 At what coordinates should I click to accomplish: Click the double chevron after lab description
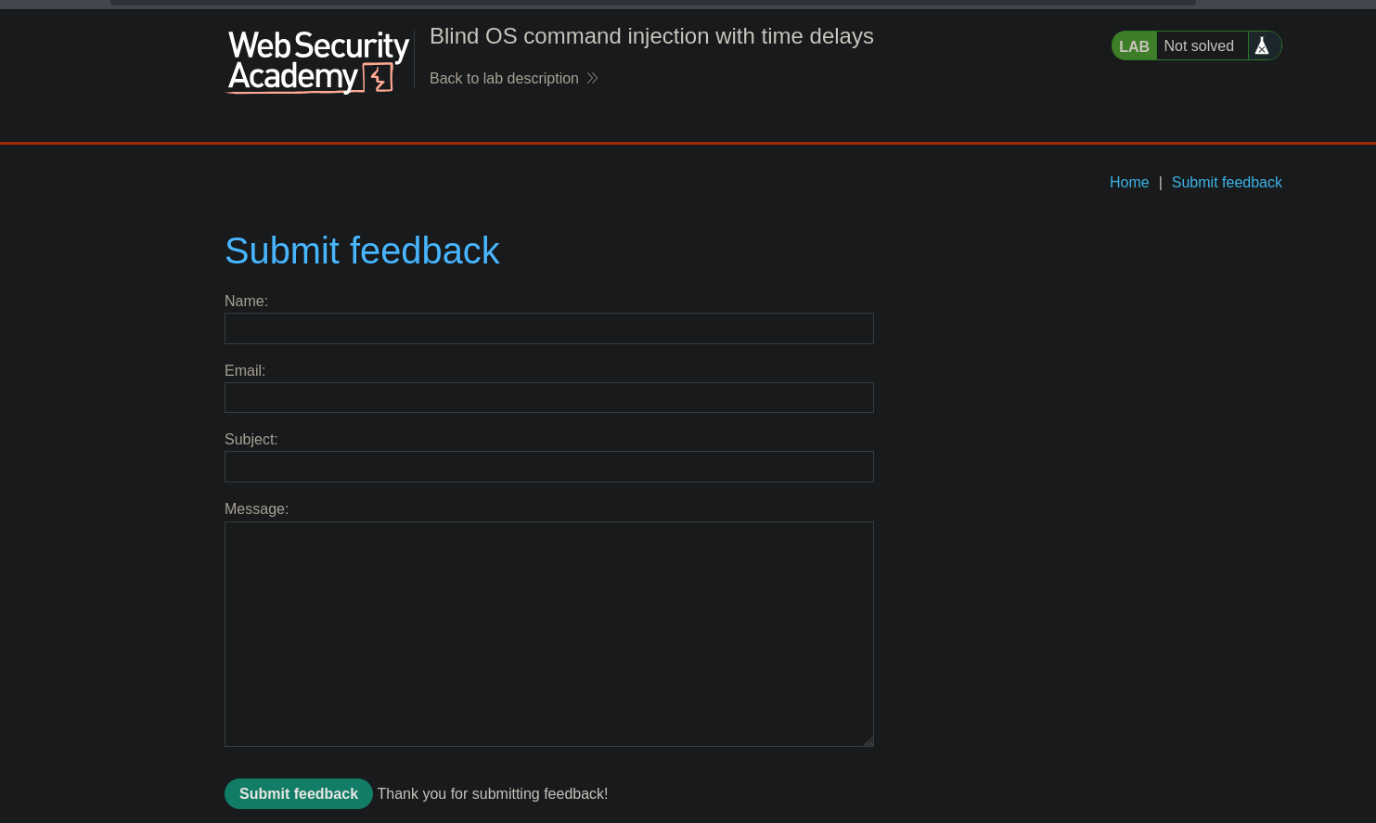592,79
